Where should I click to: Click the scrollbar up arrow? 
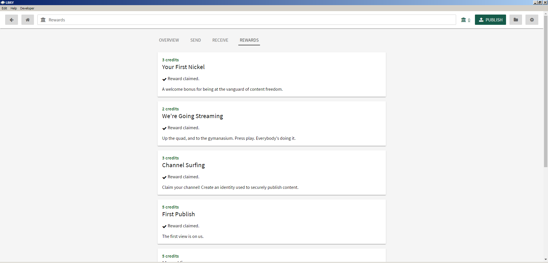click(x=546, y=13)
